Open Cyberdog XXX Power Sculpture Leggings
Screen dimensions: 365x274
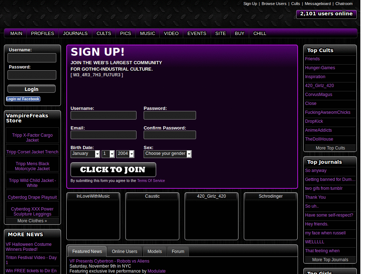coord(32,211)
